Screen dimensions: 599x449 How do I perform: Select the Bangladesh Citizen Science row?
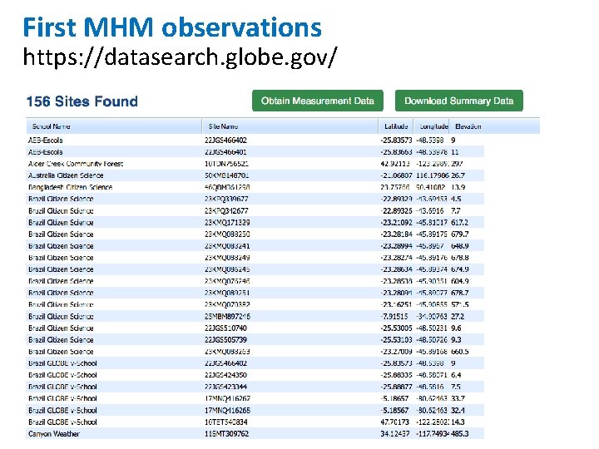click(x=255, y=187)
